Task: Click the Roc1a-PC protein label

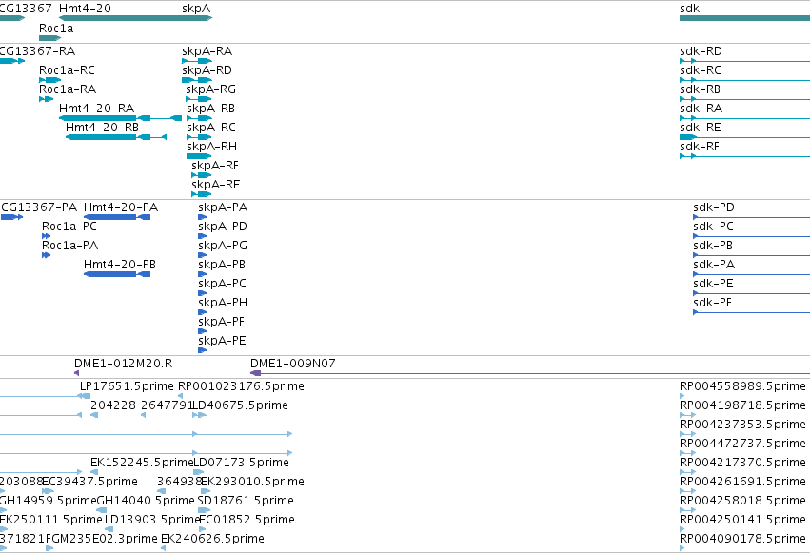Action: (69, 227)
